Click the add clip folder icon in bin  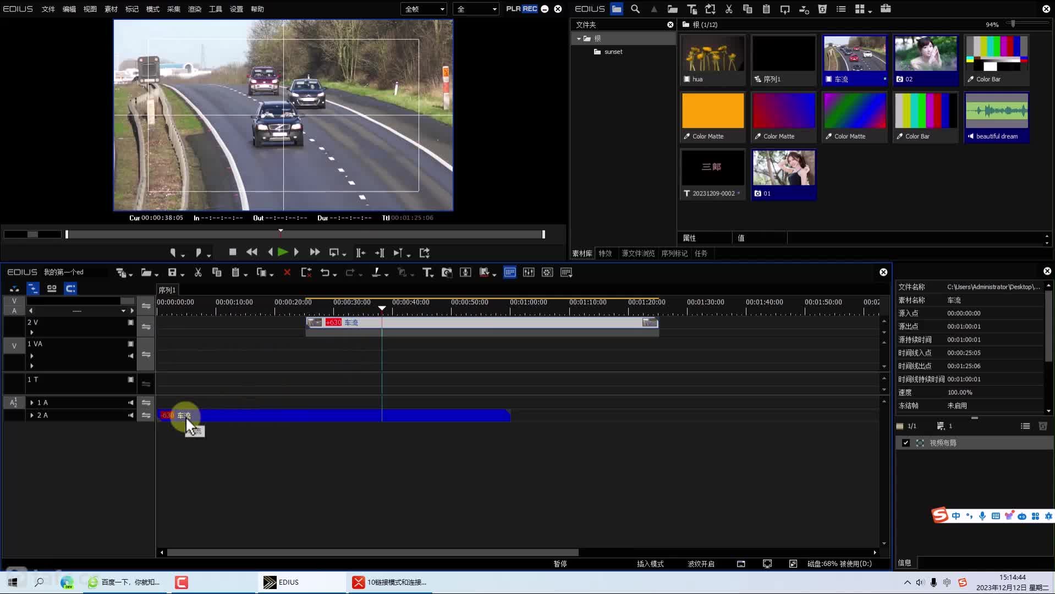pyautogui.click(x=672, y=9)
